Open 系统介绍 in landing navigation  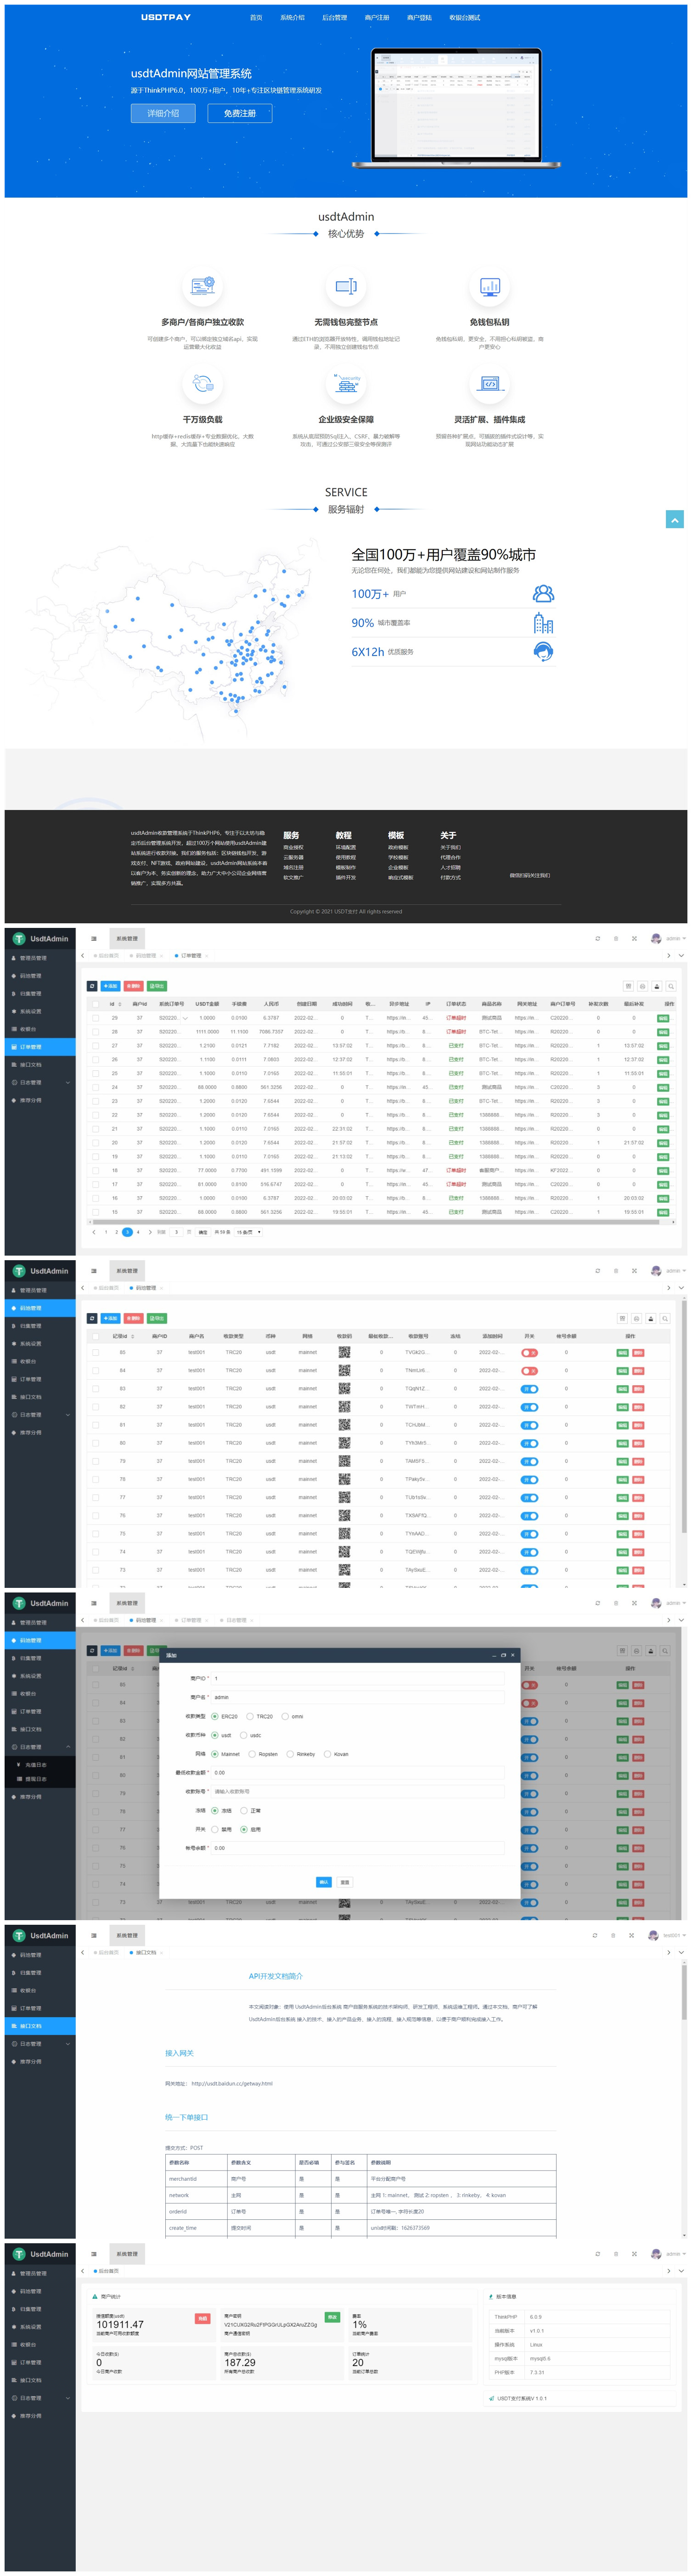[x=293, y=18]
